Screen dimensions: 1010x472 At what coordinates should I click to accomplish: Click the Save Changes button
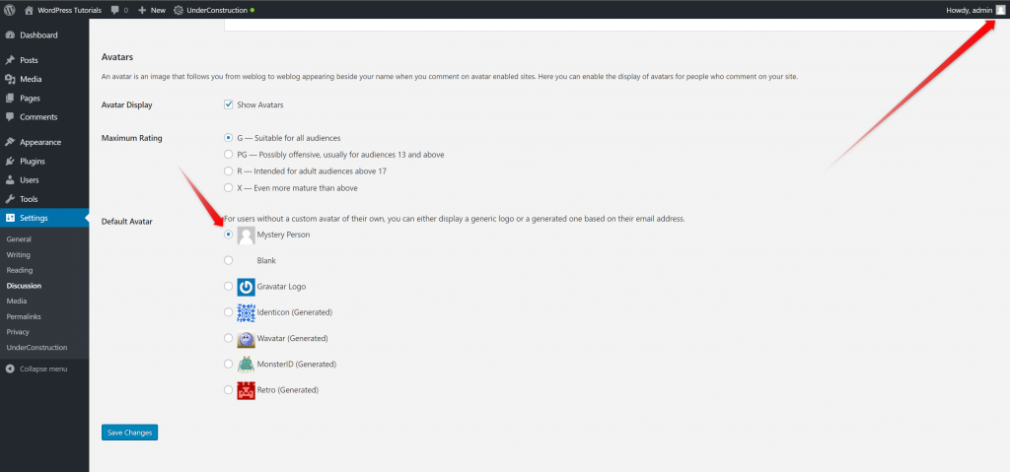pos(129,432)
